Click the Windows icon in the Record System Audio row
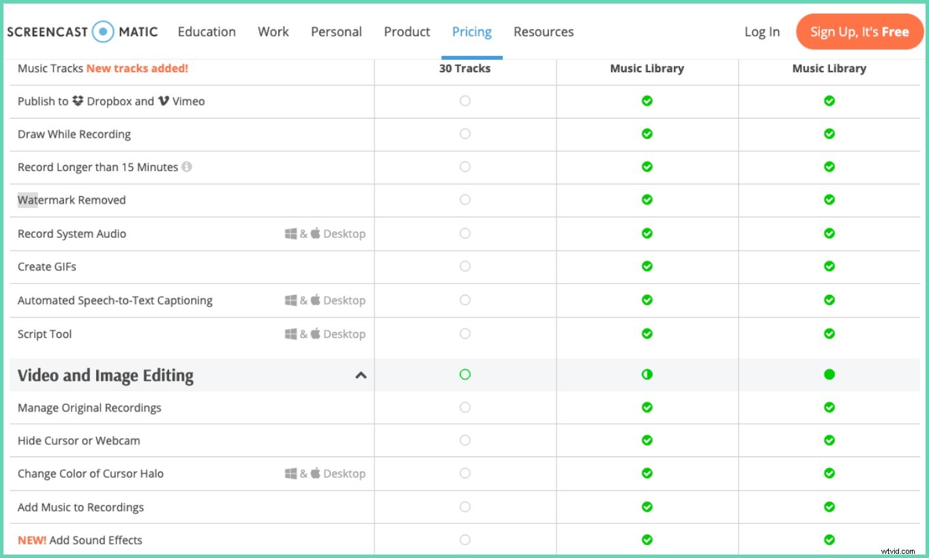The image size is (929, 558). tap(291, 234)
